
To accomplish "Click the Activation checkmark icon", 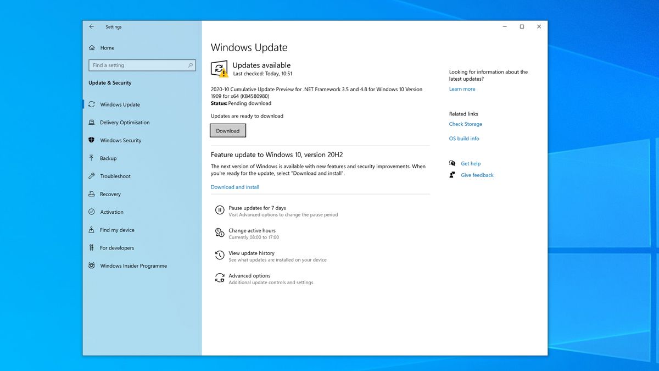I will tap(92, 212).
